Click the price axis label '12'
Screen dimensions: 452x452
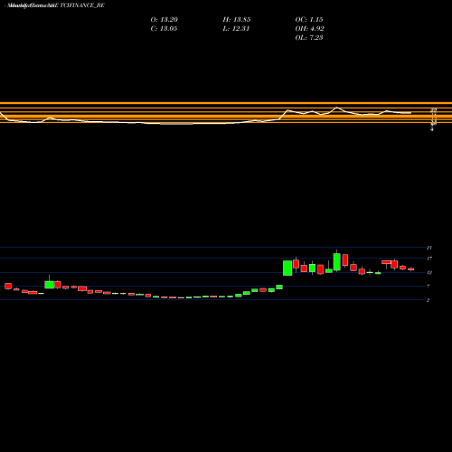click(x=429, y=273)
